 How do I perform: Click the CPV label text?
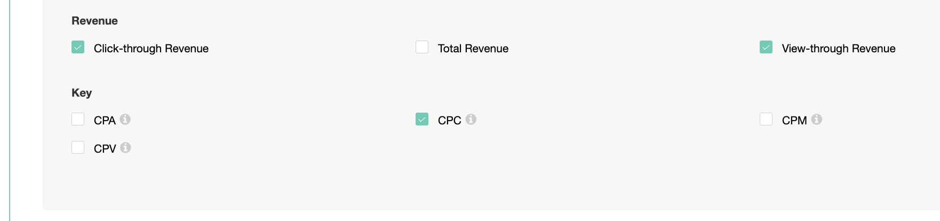[x=105, y=149]
